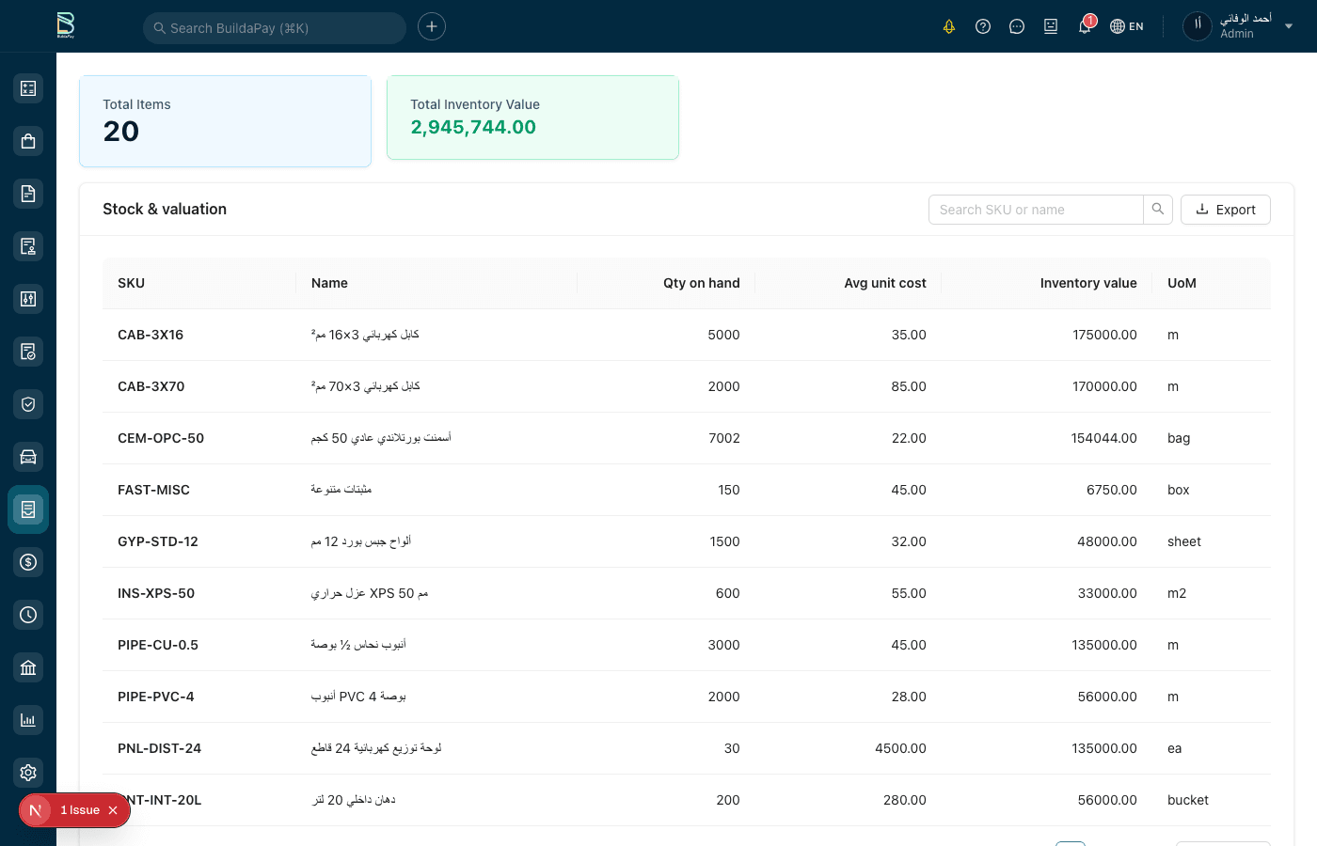
Task: Click inside the Search SKU or name field
Action: pos(1035,210)
